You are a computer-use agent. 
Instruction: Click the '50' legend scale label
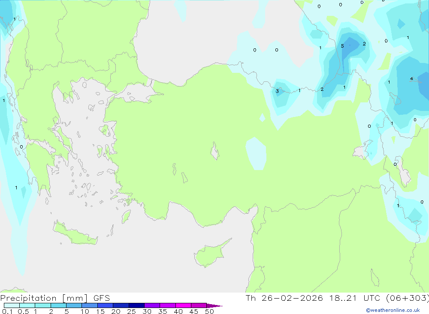209,311
